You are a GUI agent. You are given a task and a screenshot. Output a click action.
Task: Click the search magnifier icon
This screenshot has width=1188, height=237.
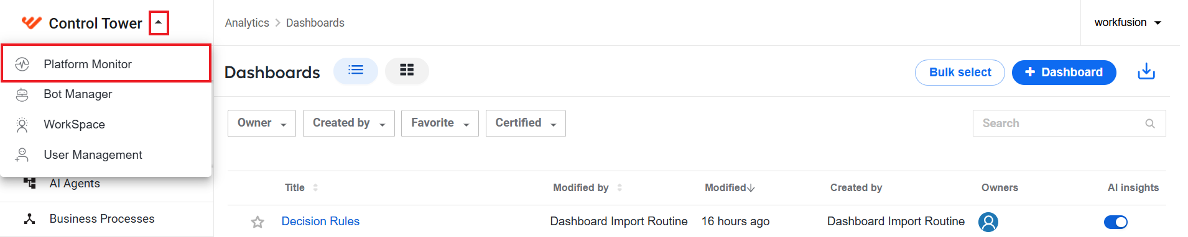1150,123
